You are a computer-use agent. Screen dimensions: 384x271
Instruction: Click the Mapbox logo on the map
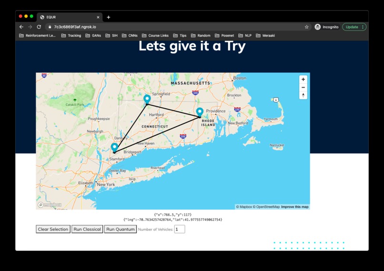50,205
